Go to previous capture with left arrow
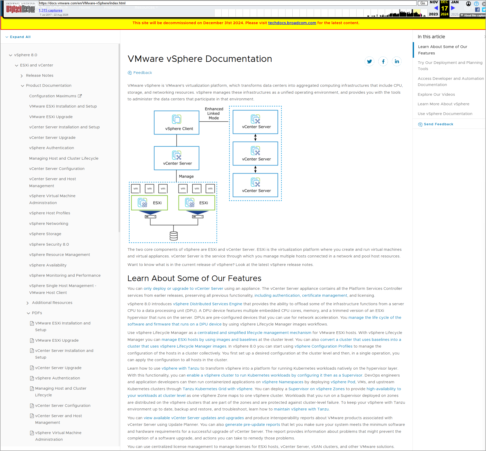Screen dimensions: 486x451 click(436, 8)
